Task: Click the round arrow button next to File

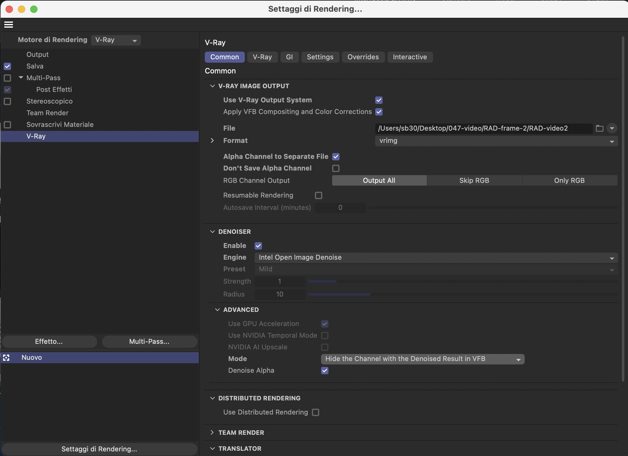Action: (612, 128)
